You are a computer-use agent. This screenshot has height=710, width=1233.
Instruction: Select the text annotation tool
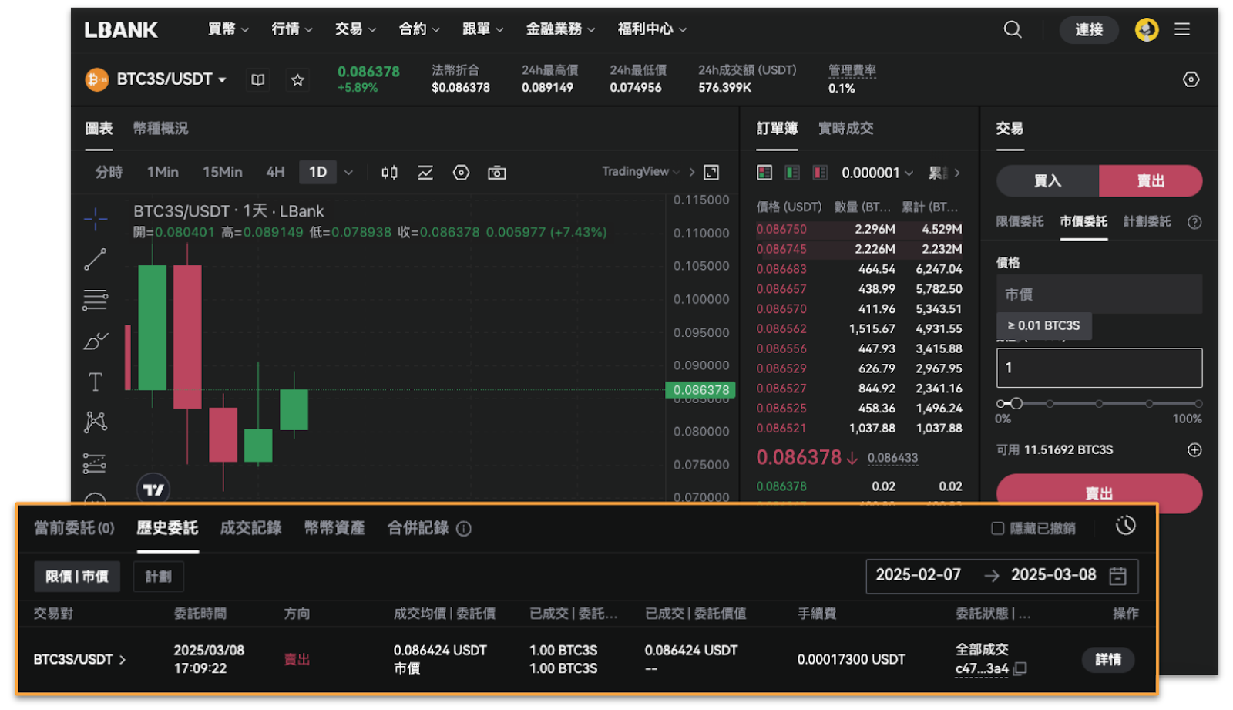point(96,382)
